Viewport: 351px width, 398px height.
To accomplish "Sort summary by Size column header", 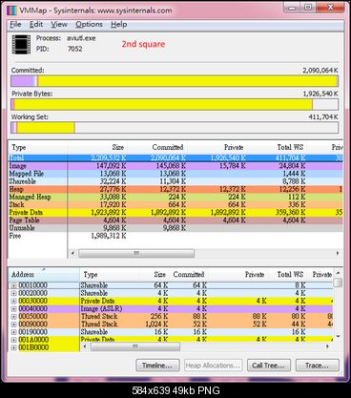I will pyautogui.click(x=97, y=147).
